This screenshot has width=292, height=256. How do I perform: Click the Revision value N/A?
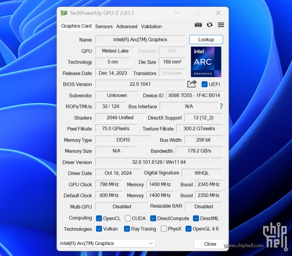172,51
